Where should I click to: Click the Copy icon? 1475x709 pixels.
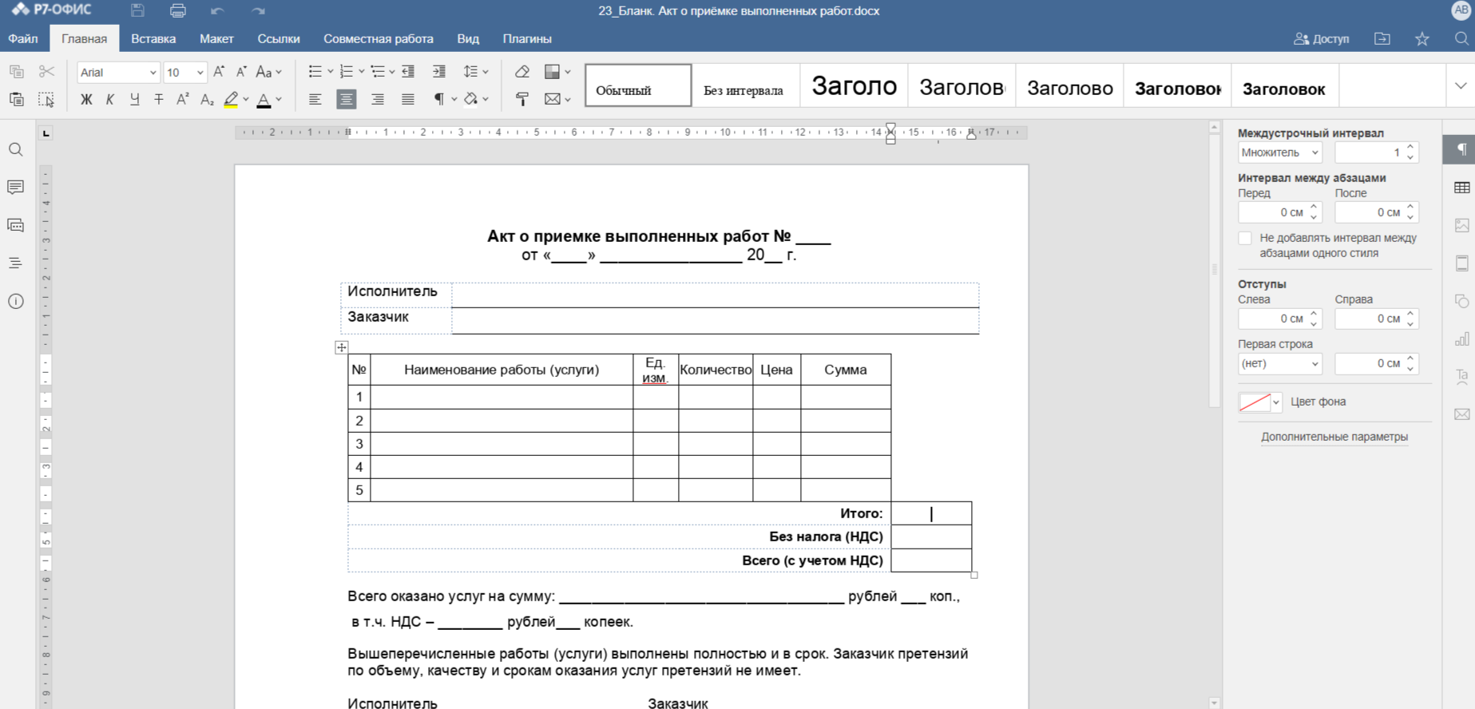pyautogui.click(x=16, y=72)
